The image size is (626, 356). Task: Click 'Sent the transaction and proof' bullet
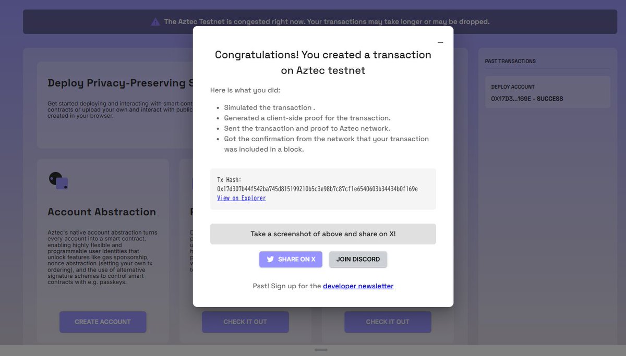(x=307, y=128)
